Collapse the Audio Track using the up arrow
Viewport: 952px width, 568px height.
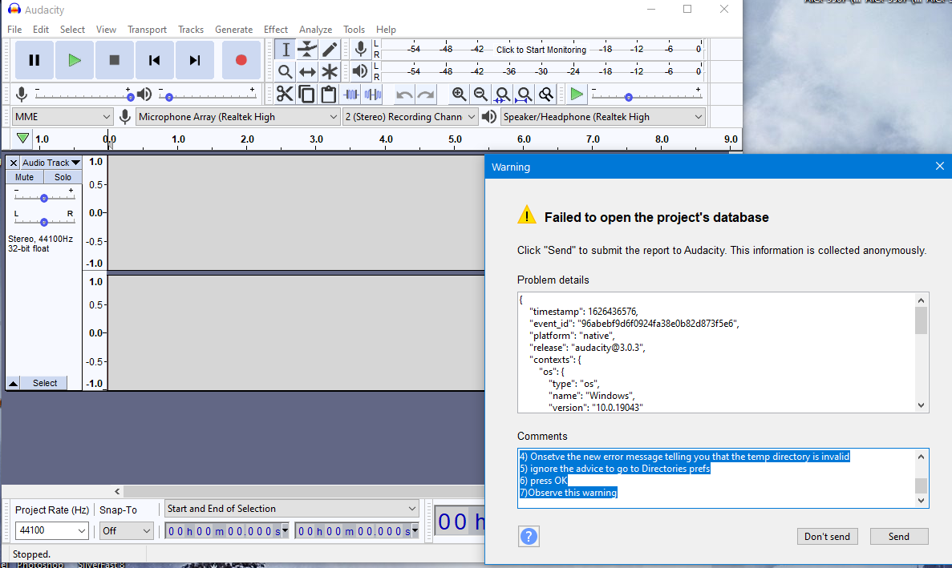tap(13, 383)
